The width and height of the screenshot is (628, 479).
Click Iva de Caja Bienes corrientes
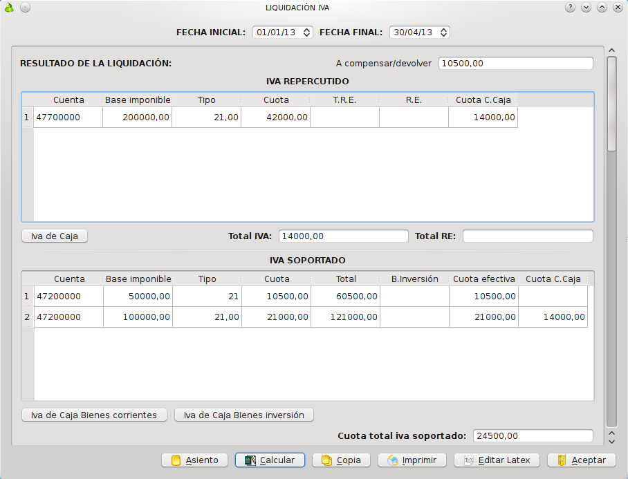tap(94, 415)
